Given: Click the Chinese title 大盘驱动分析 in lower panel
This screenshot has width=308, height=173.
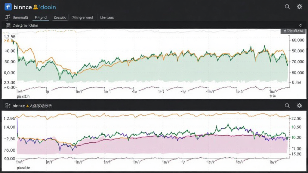Looking at the screenshot, I should click(x=41, y=106).
